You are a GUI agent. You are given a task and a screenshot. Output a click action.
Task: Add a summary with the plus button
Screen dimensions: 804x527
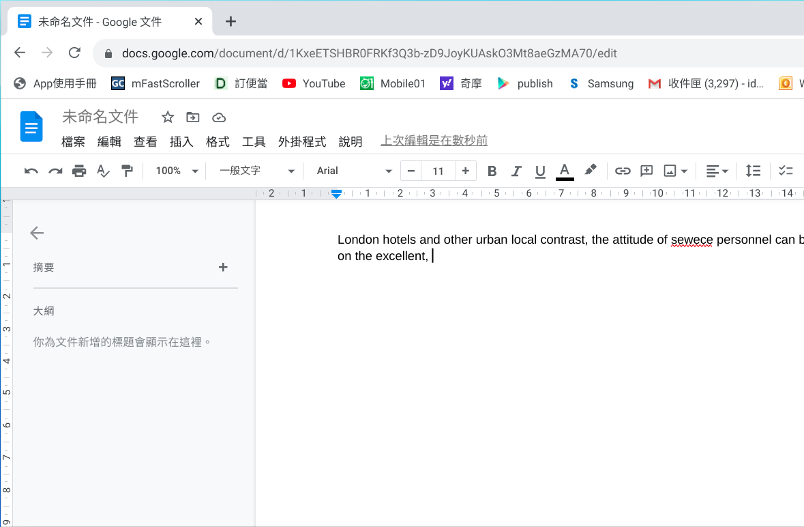click(223, 267)
